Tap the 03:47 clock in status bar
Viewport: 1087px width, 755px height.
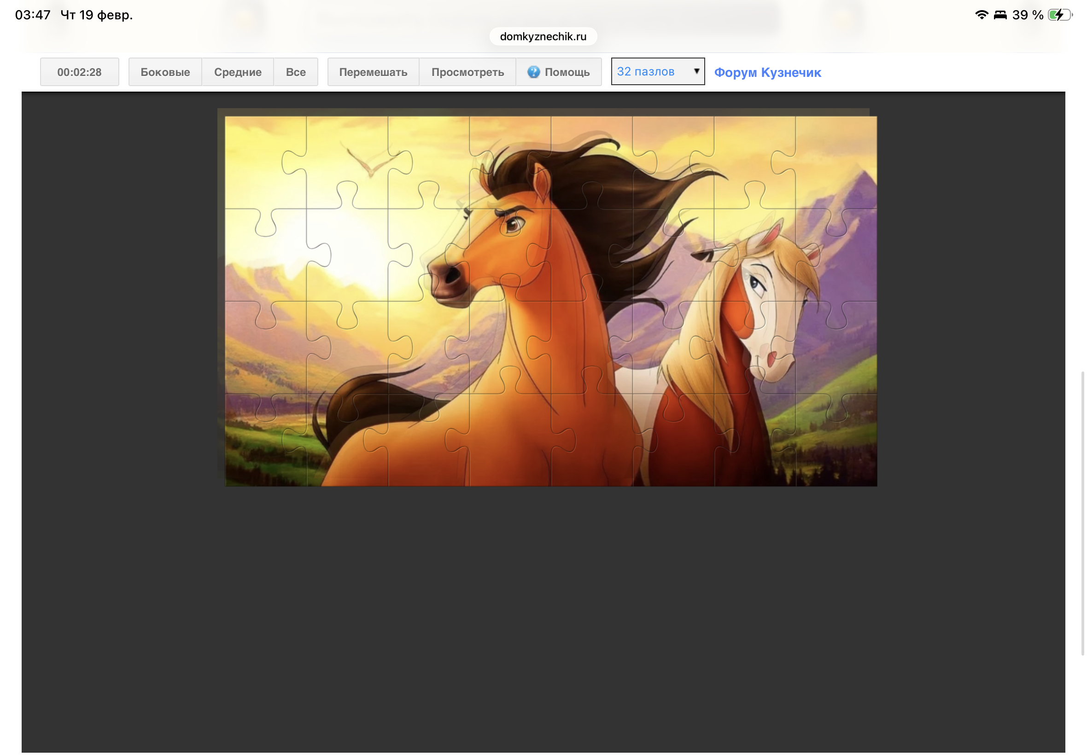point(33,15)
